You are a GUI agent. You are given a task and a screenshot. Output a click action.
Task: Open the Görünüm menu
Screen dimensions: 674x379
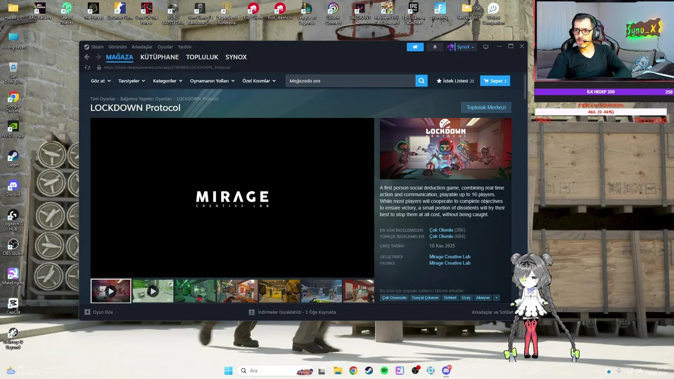coord(117,47)
